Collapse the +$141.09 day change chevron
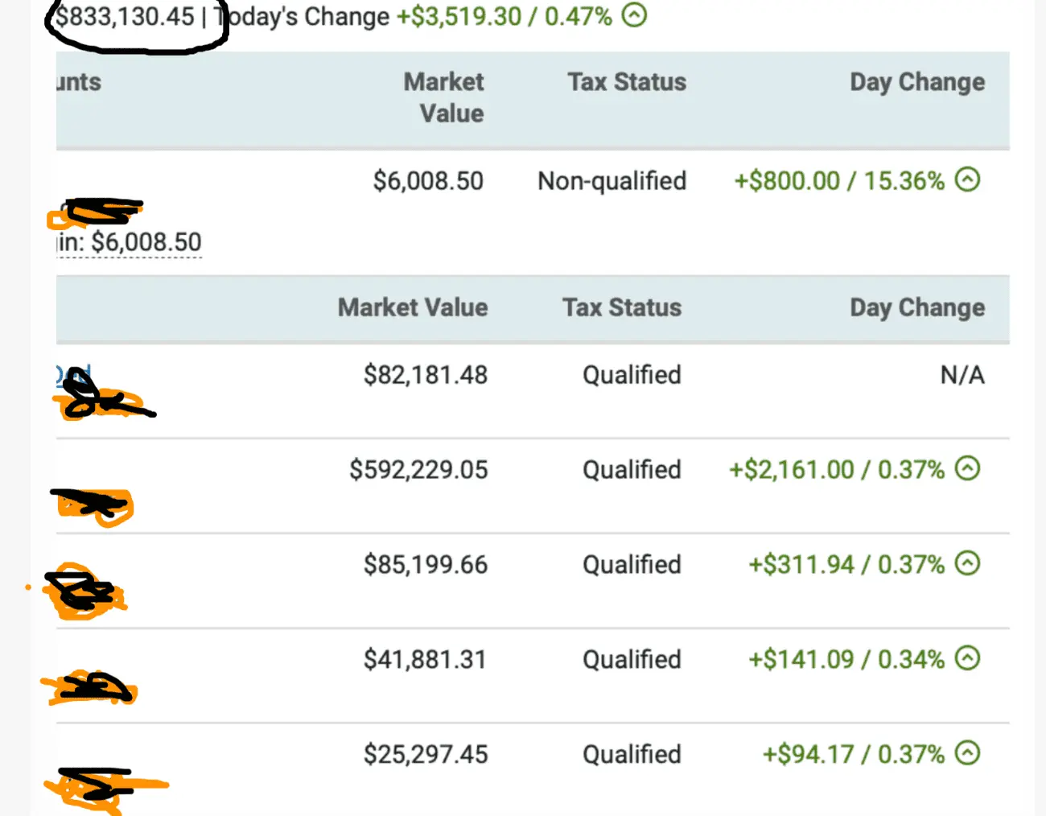This screenshot has height=816, width=1046. (x=968, y=658)
